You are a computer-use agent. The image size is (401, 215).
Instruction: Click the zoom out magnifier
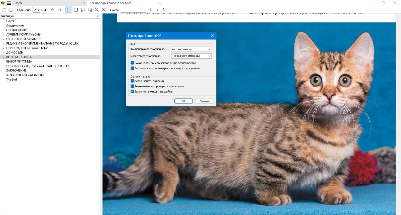(x=97, y=10)
